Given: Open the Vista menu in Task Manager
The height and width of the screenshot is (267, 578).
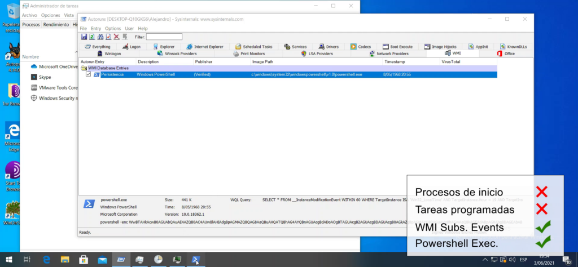Looking at the screenshot, I should coord(69,15).
